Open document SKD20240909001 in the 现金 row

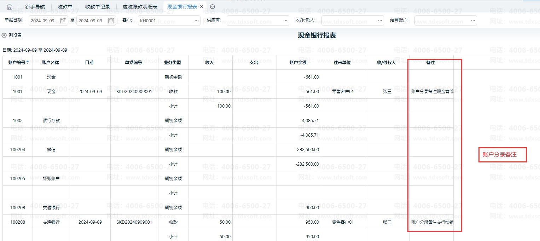134,91
